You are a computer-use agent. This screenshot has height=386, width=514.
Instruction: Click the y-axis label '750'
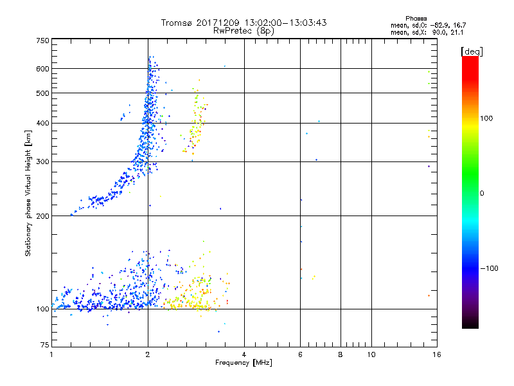[x=42, y=41]
